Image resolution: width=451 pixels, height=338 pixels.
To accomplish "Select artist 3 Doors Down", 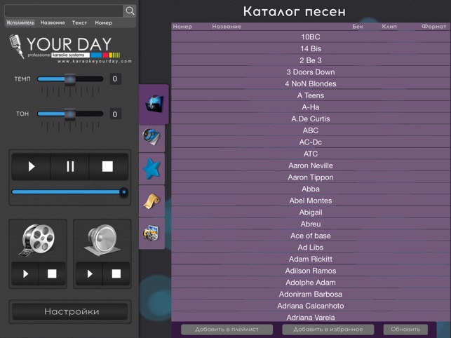I will [x=311, y=72].
